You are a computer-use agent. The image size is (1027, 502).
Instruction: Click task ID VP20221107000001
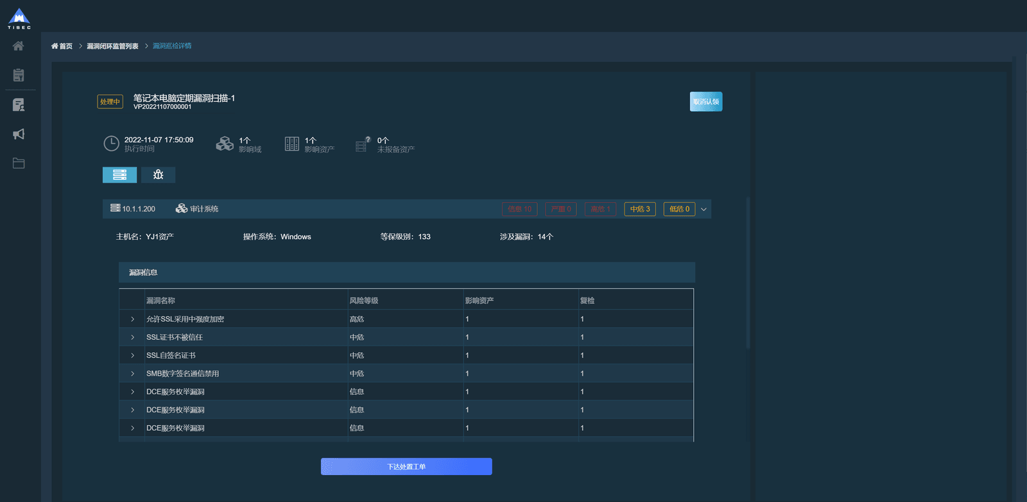(162, 107)
